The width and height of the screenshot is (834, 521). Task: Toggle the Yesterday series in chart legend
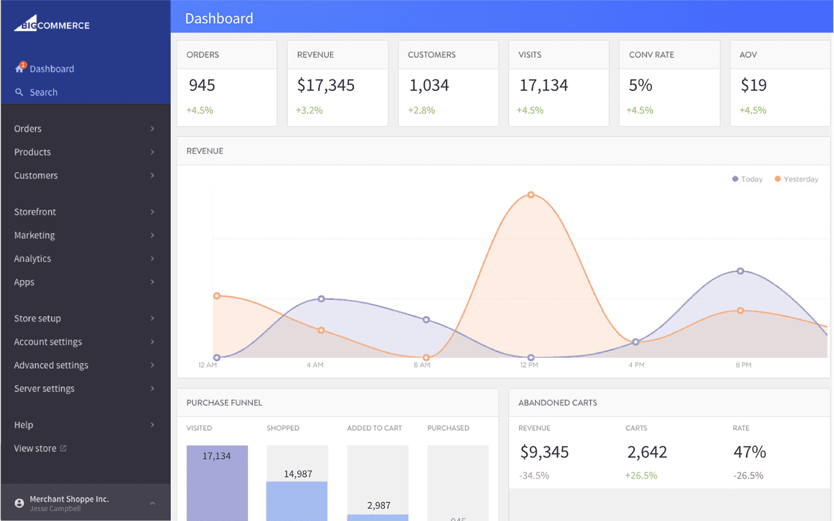796,179
